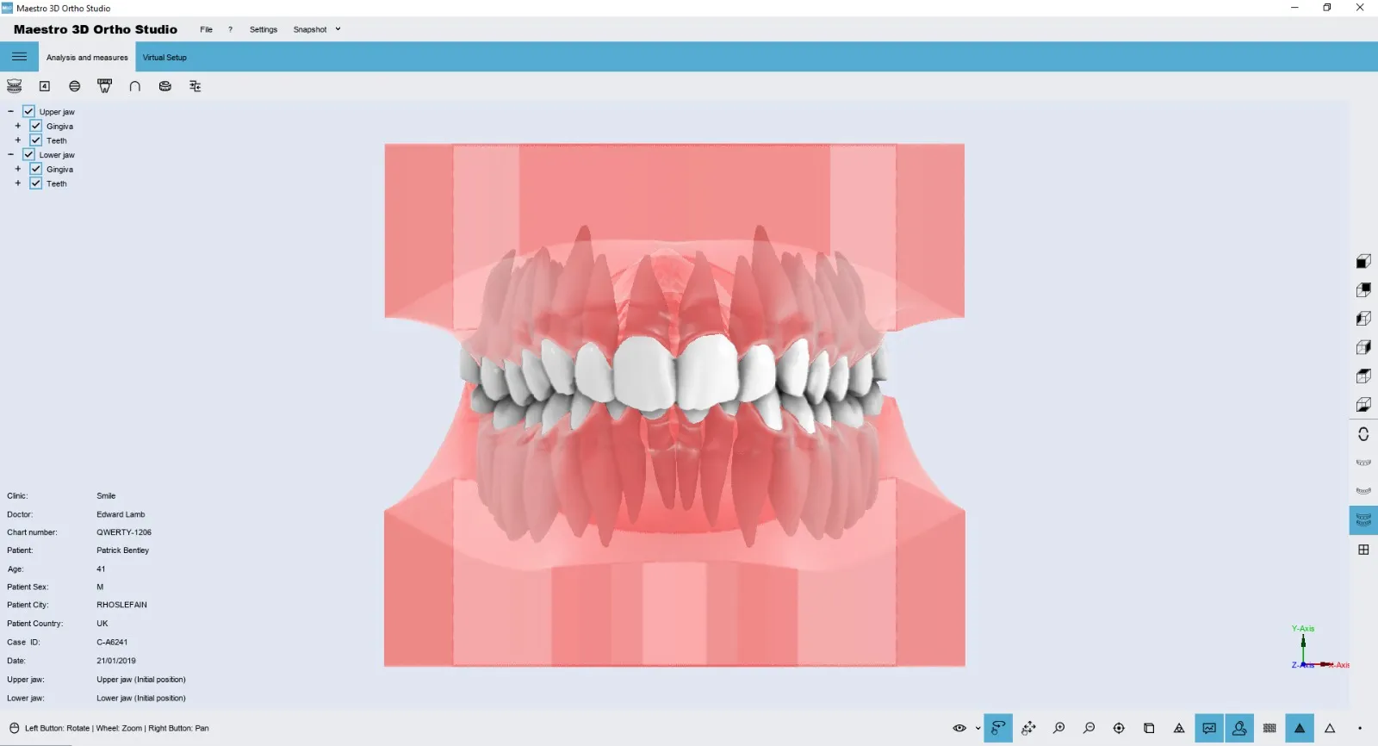Uncheck Gingiva under Lower jaw
1378x746 pixels.
click(x=36, y=169)
